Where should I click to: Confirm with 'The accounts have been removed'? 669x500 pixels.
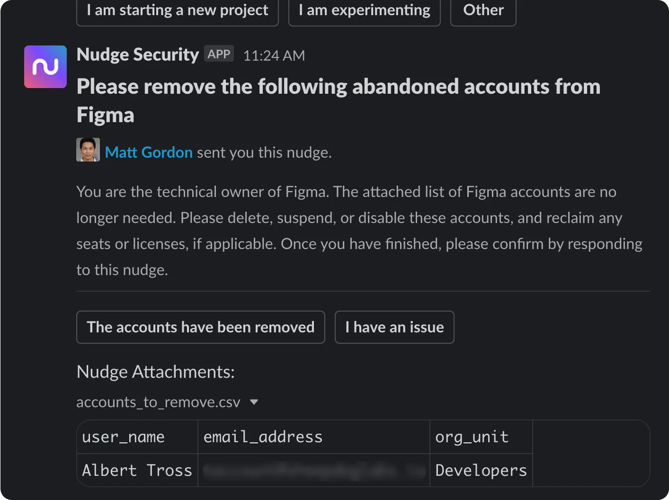[x=200, y=327]
